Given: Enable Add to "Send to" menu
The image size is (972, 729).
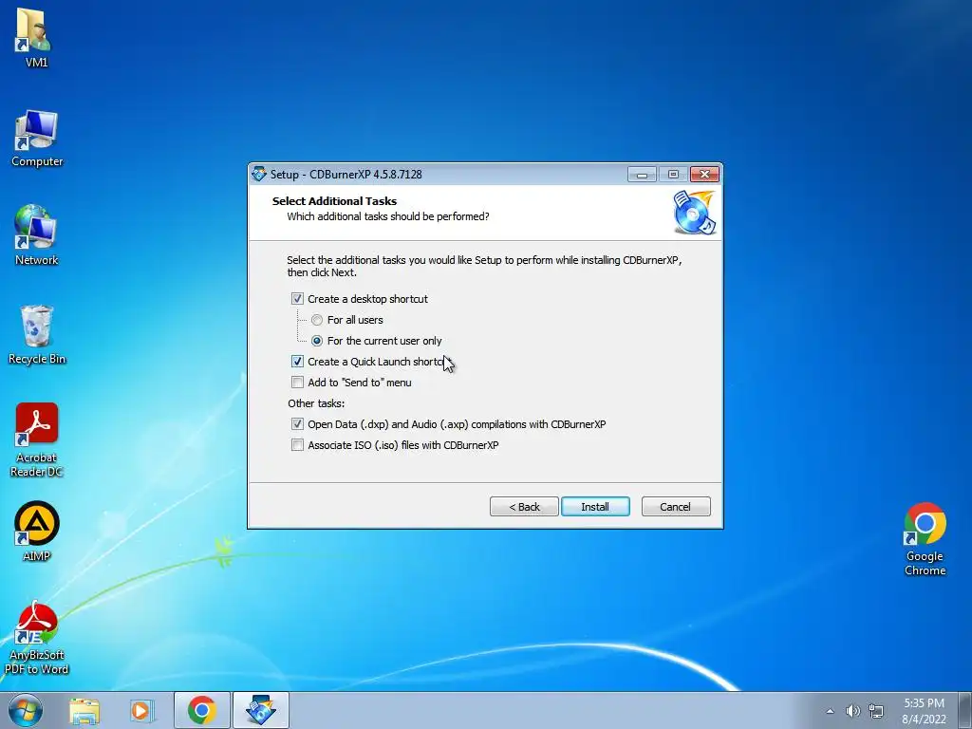Looking at the screenshot, I should (297, 383).
